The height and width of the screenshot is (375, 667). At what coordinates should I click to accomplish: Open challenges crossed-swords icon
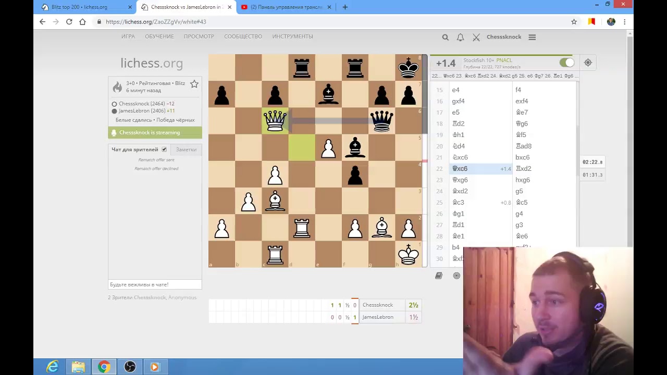476,37
